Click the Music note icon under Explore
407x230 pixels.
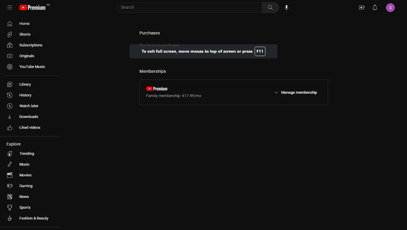[x=9, y=164]
